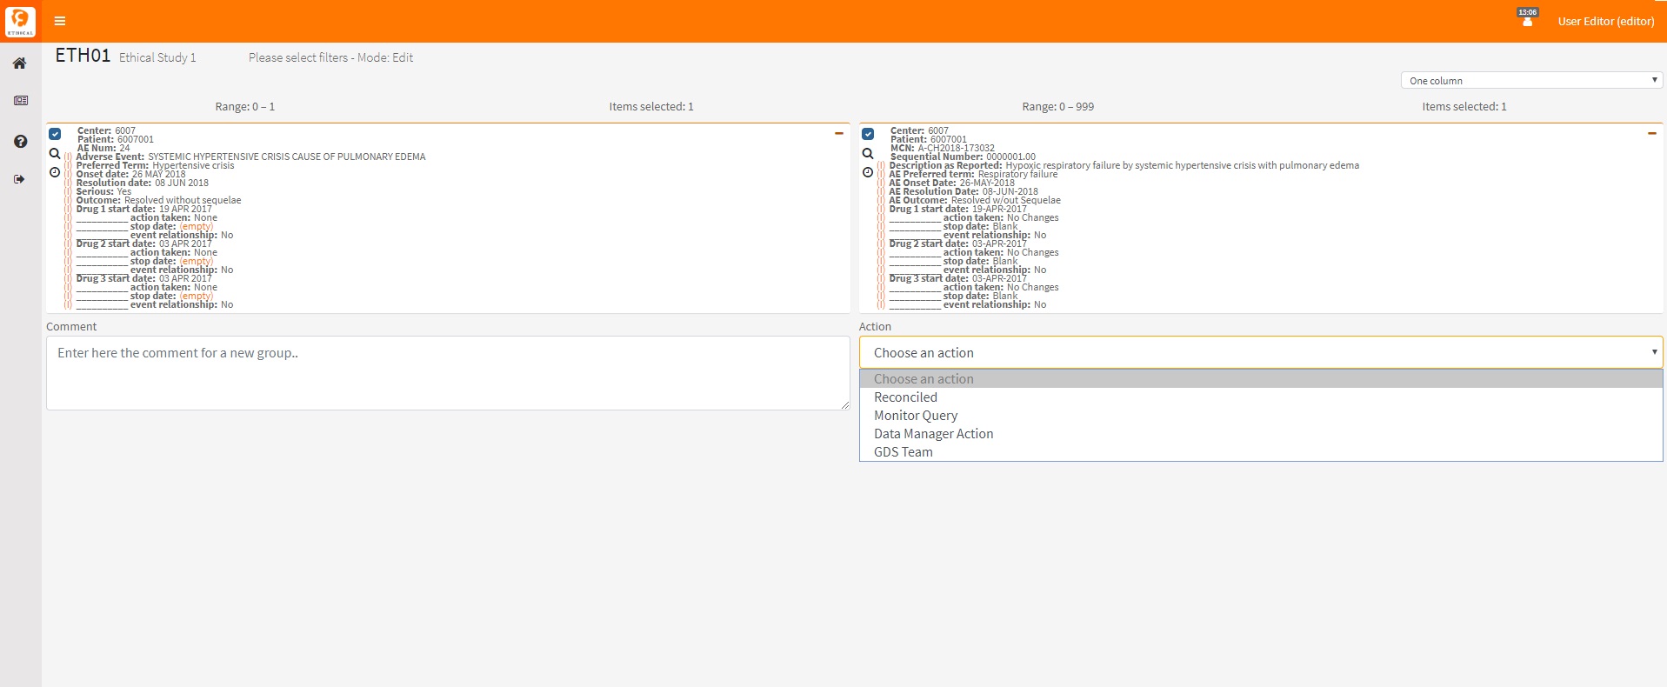Click the orange marker beside AE Preferred term
1667x687 pixels.
tap(881, 174)
